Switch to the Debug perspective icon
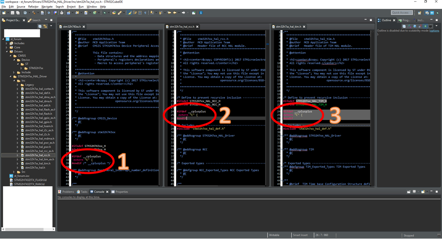Image resolution: width=442 pixels, height=239 pixels. (x=438, y=13)
